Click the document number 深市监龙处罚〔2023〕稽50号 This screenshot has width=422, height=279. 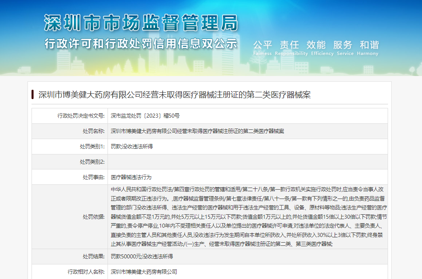(x=145, y=116)
